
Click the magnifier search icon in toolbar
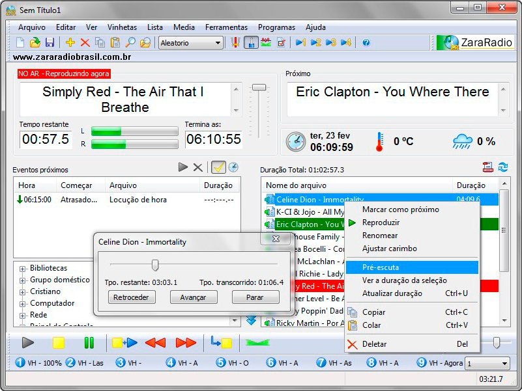[x=130, y=42]
